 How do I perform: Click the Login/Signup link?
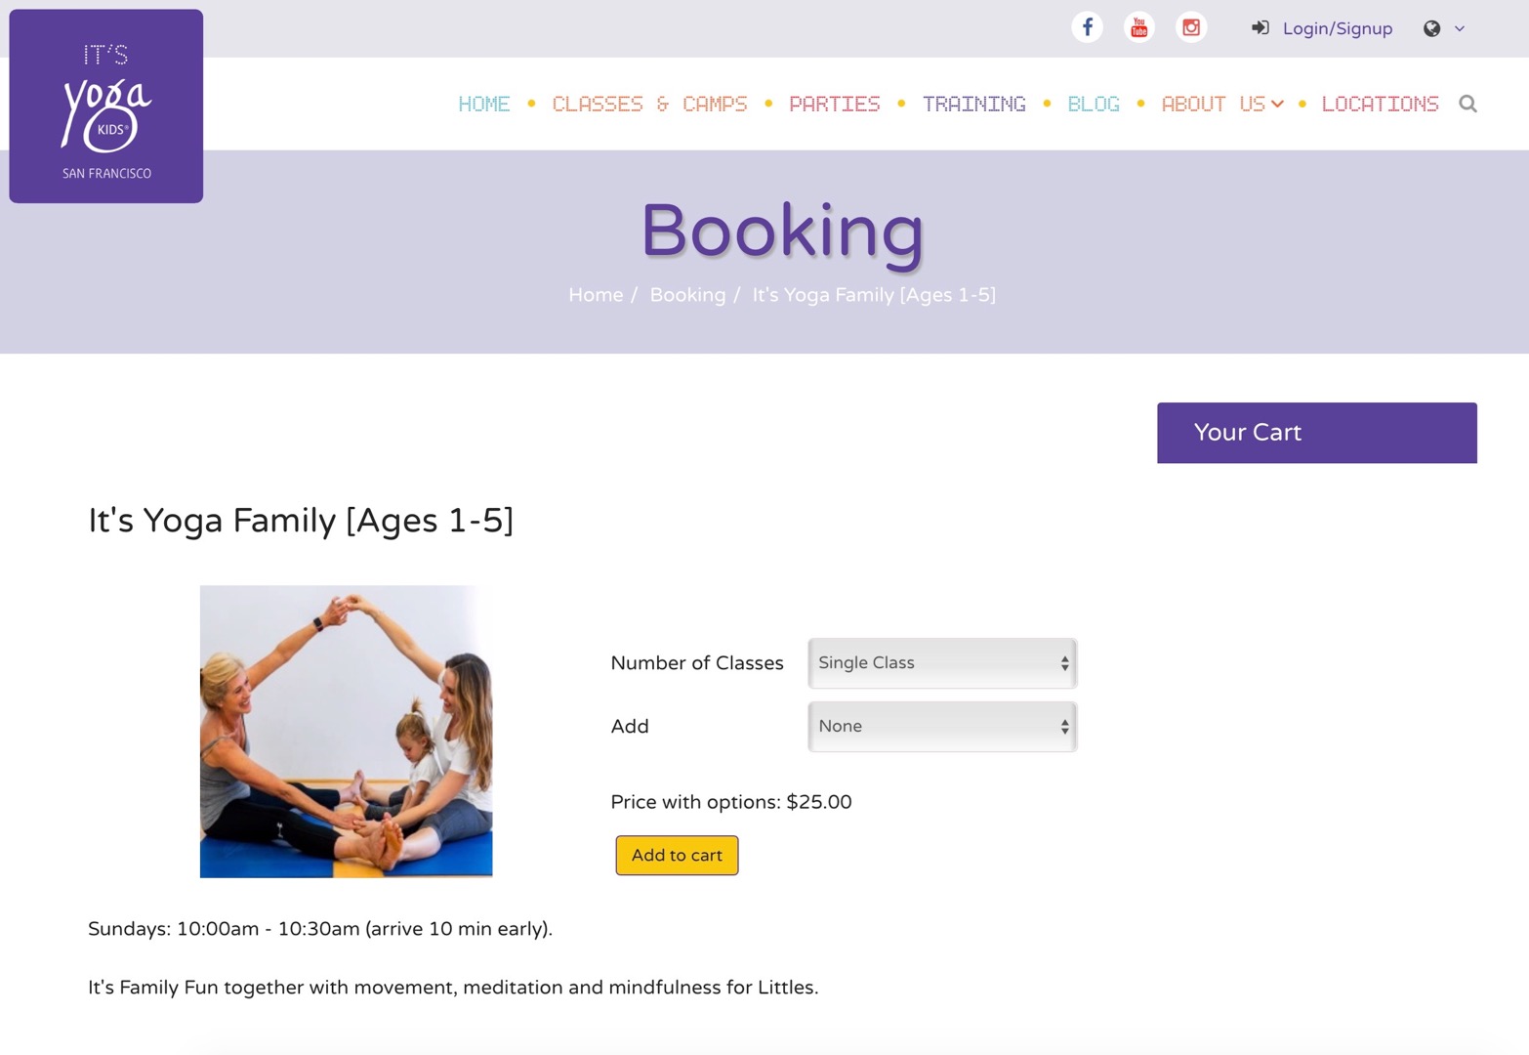pos(1337,28)
